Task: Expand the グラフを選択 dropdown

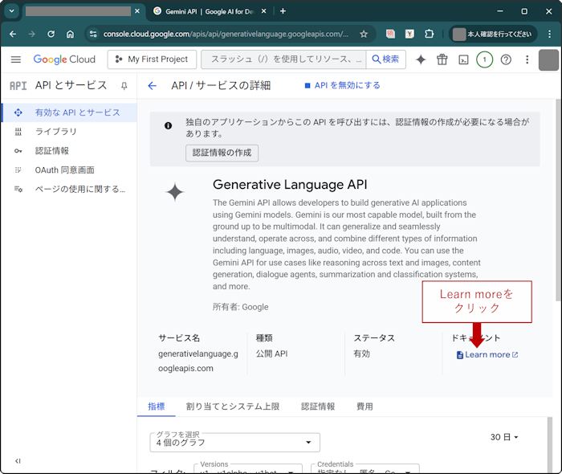Action: coord(234,443)
